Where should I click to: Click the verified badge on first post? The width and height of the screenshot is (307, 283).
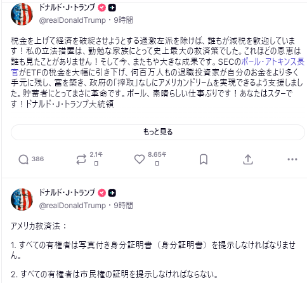click(x=102, y=8)
